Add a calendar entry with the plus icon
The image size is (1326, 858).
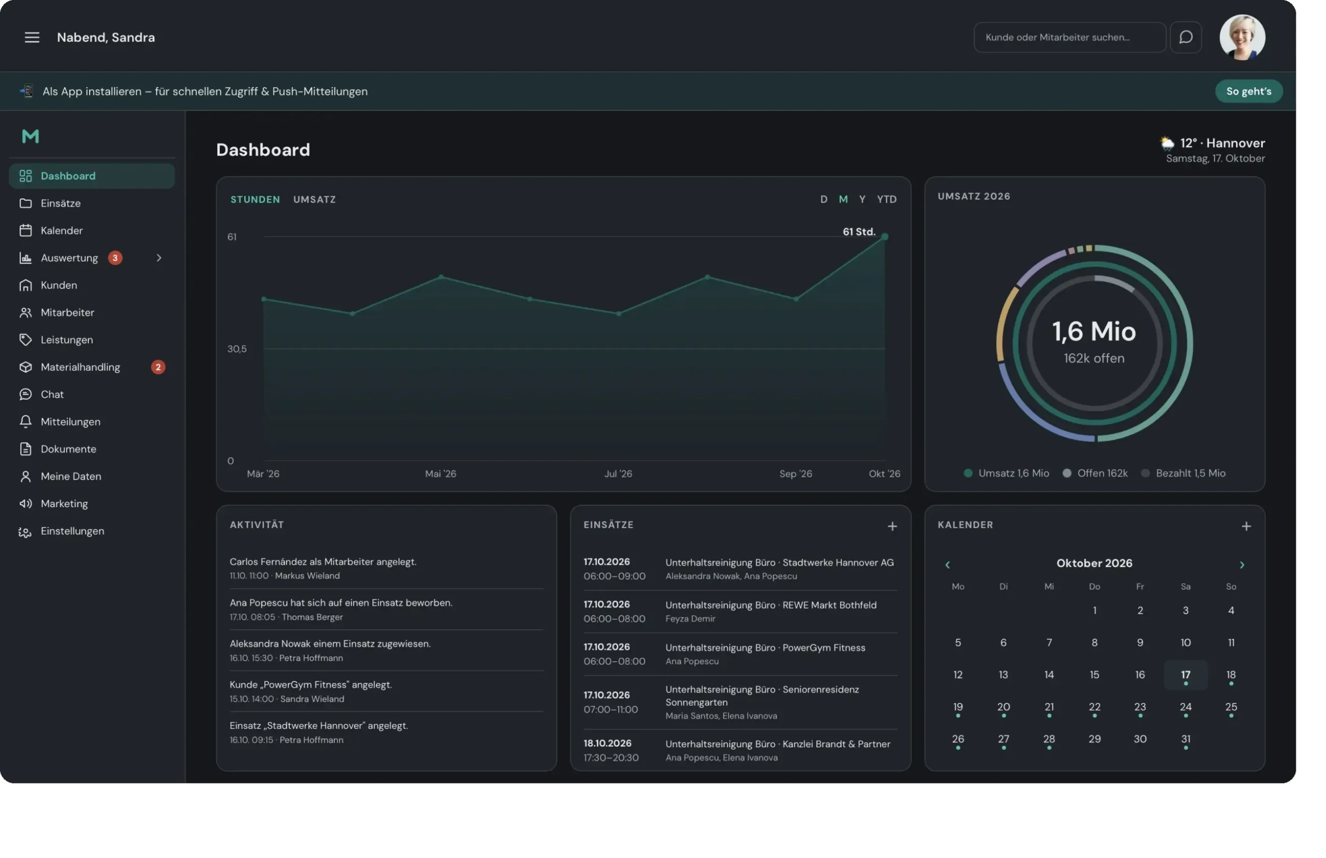[1246, 526]
